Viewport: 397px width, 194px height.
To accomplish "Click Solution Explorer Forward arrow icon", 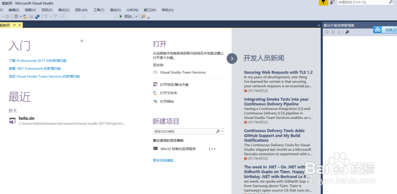I will [333, 32].
